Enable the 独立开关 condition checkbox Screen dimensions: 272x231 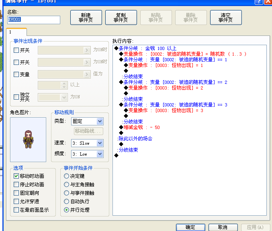pos(16,97)
